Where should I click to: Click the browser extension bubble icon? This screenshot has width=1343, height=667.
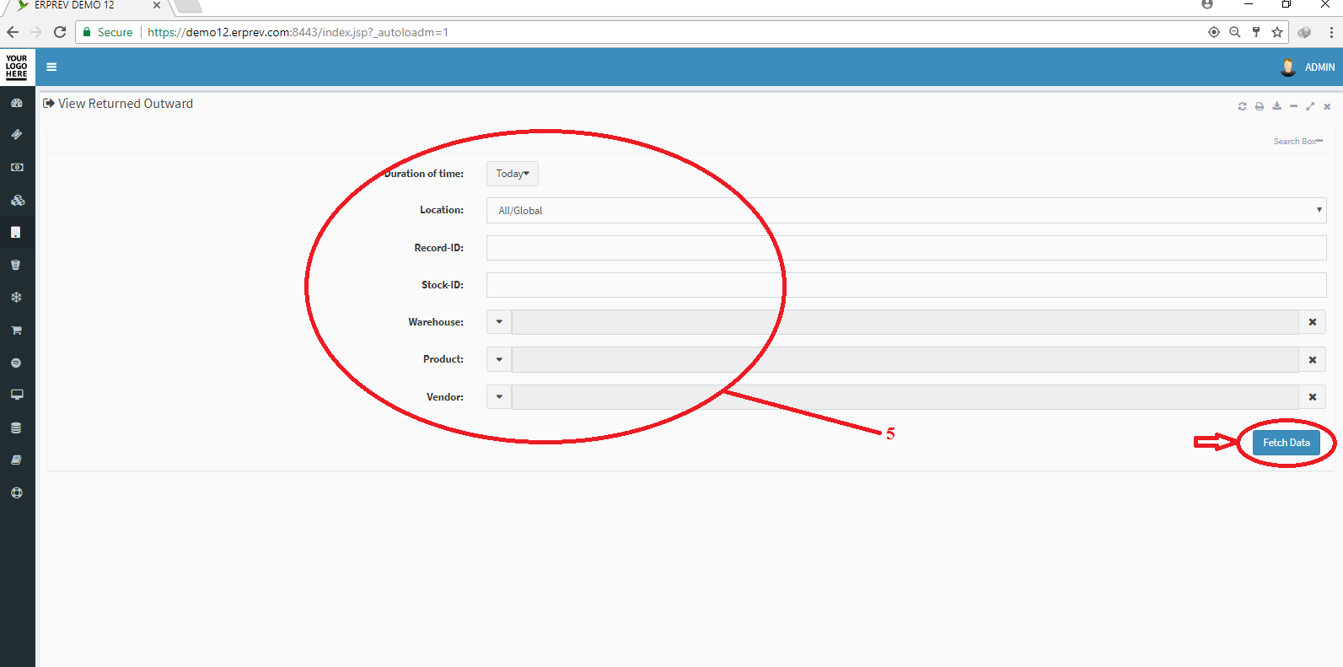tap(1304, 32)
